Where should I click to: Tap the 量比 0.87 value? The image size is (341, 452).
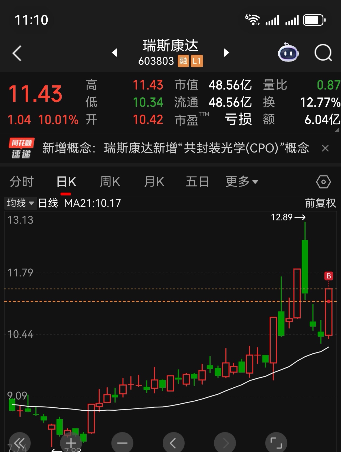pyautogui.click(x=328, y=85)
